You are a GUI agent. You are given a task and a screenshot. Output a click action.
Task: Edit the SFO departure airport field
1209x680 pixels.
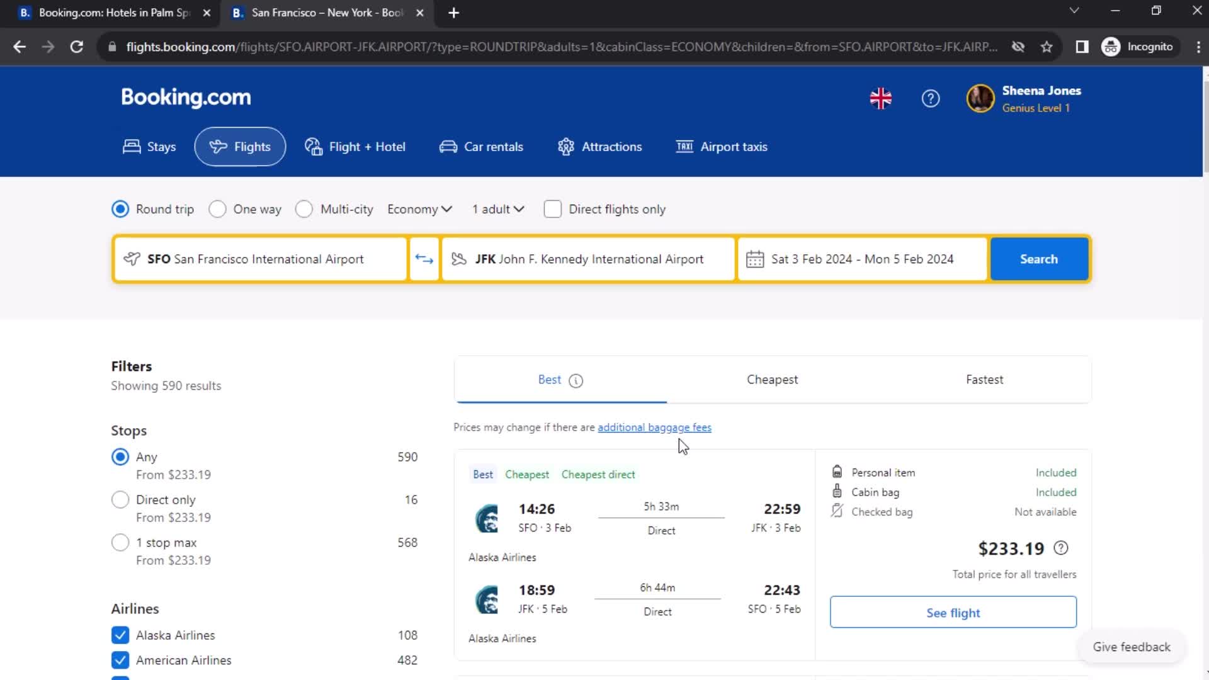[x=261, y=259]
